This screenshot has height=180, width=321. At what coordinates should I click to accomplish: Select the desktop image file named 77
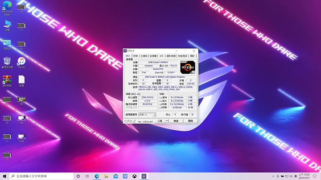21,27
